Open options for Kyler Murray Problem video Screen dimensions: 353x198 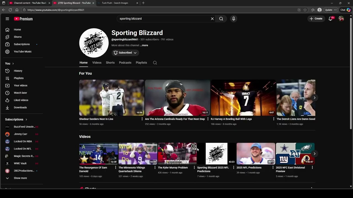tap(194, 167)
